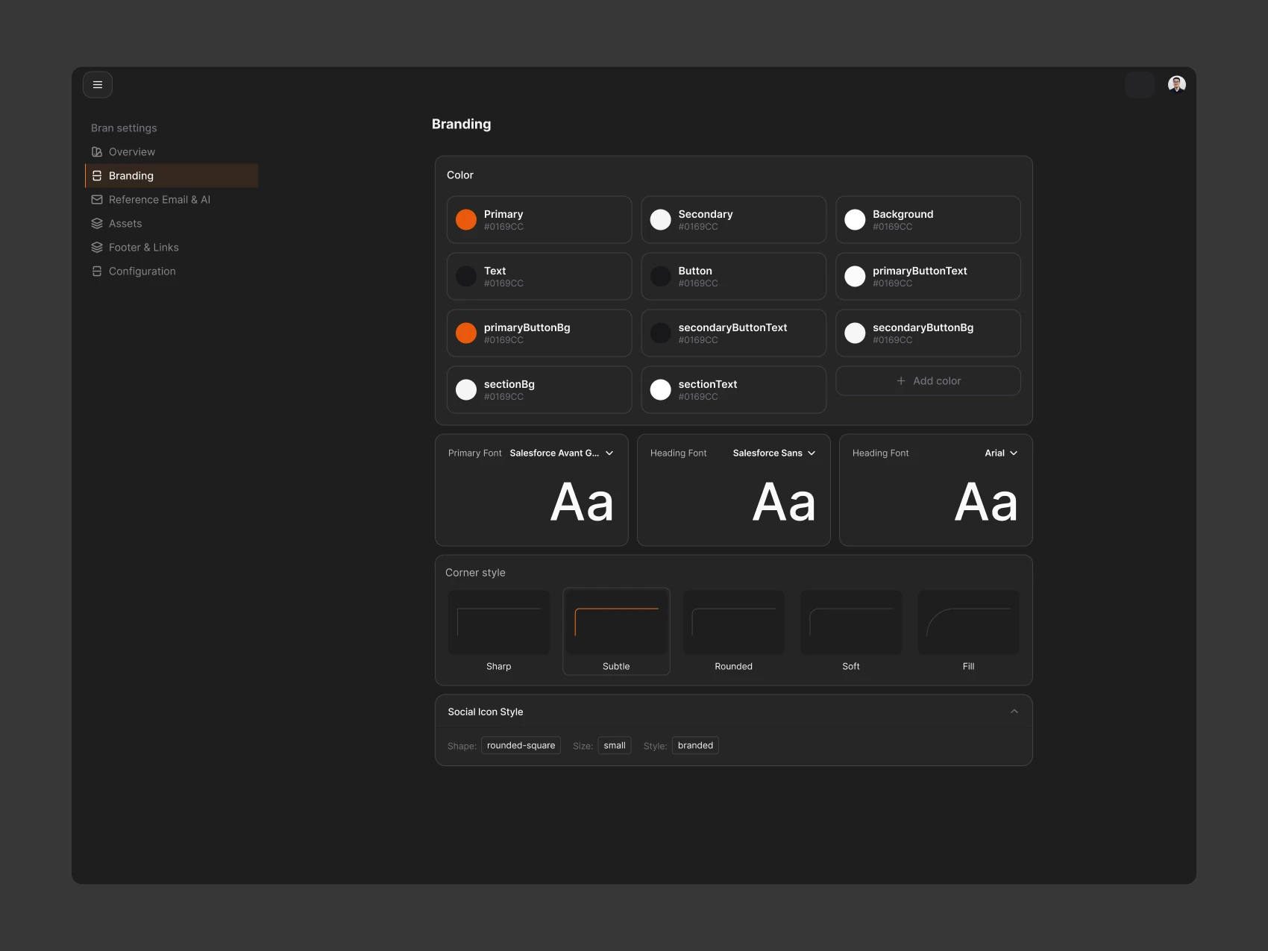Collapse the Social Icon Style section
Screen dimensions: 1268x951
coord(1014,712)
